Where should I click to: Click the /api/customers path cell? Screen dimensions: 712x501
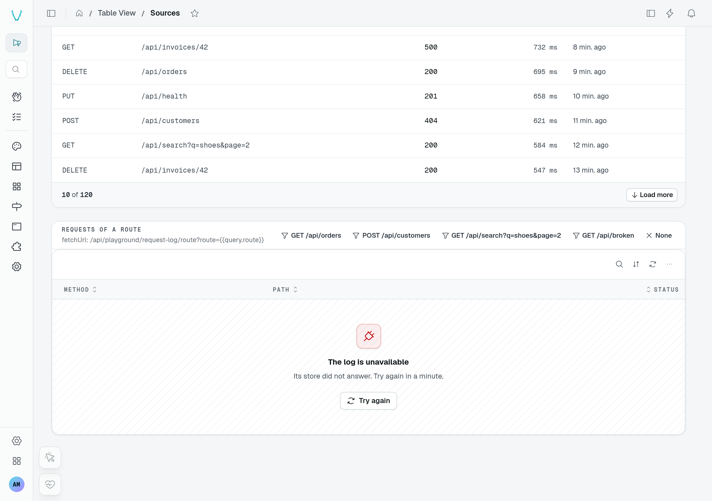pos(170,121)
